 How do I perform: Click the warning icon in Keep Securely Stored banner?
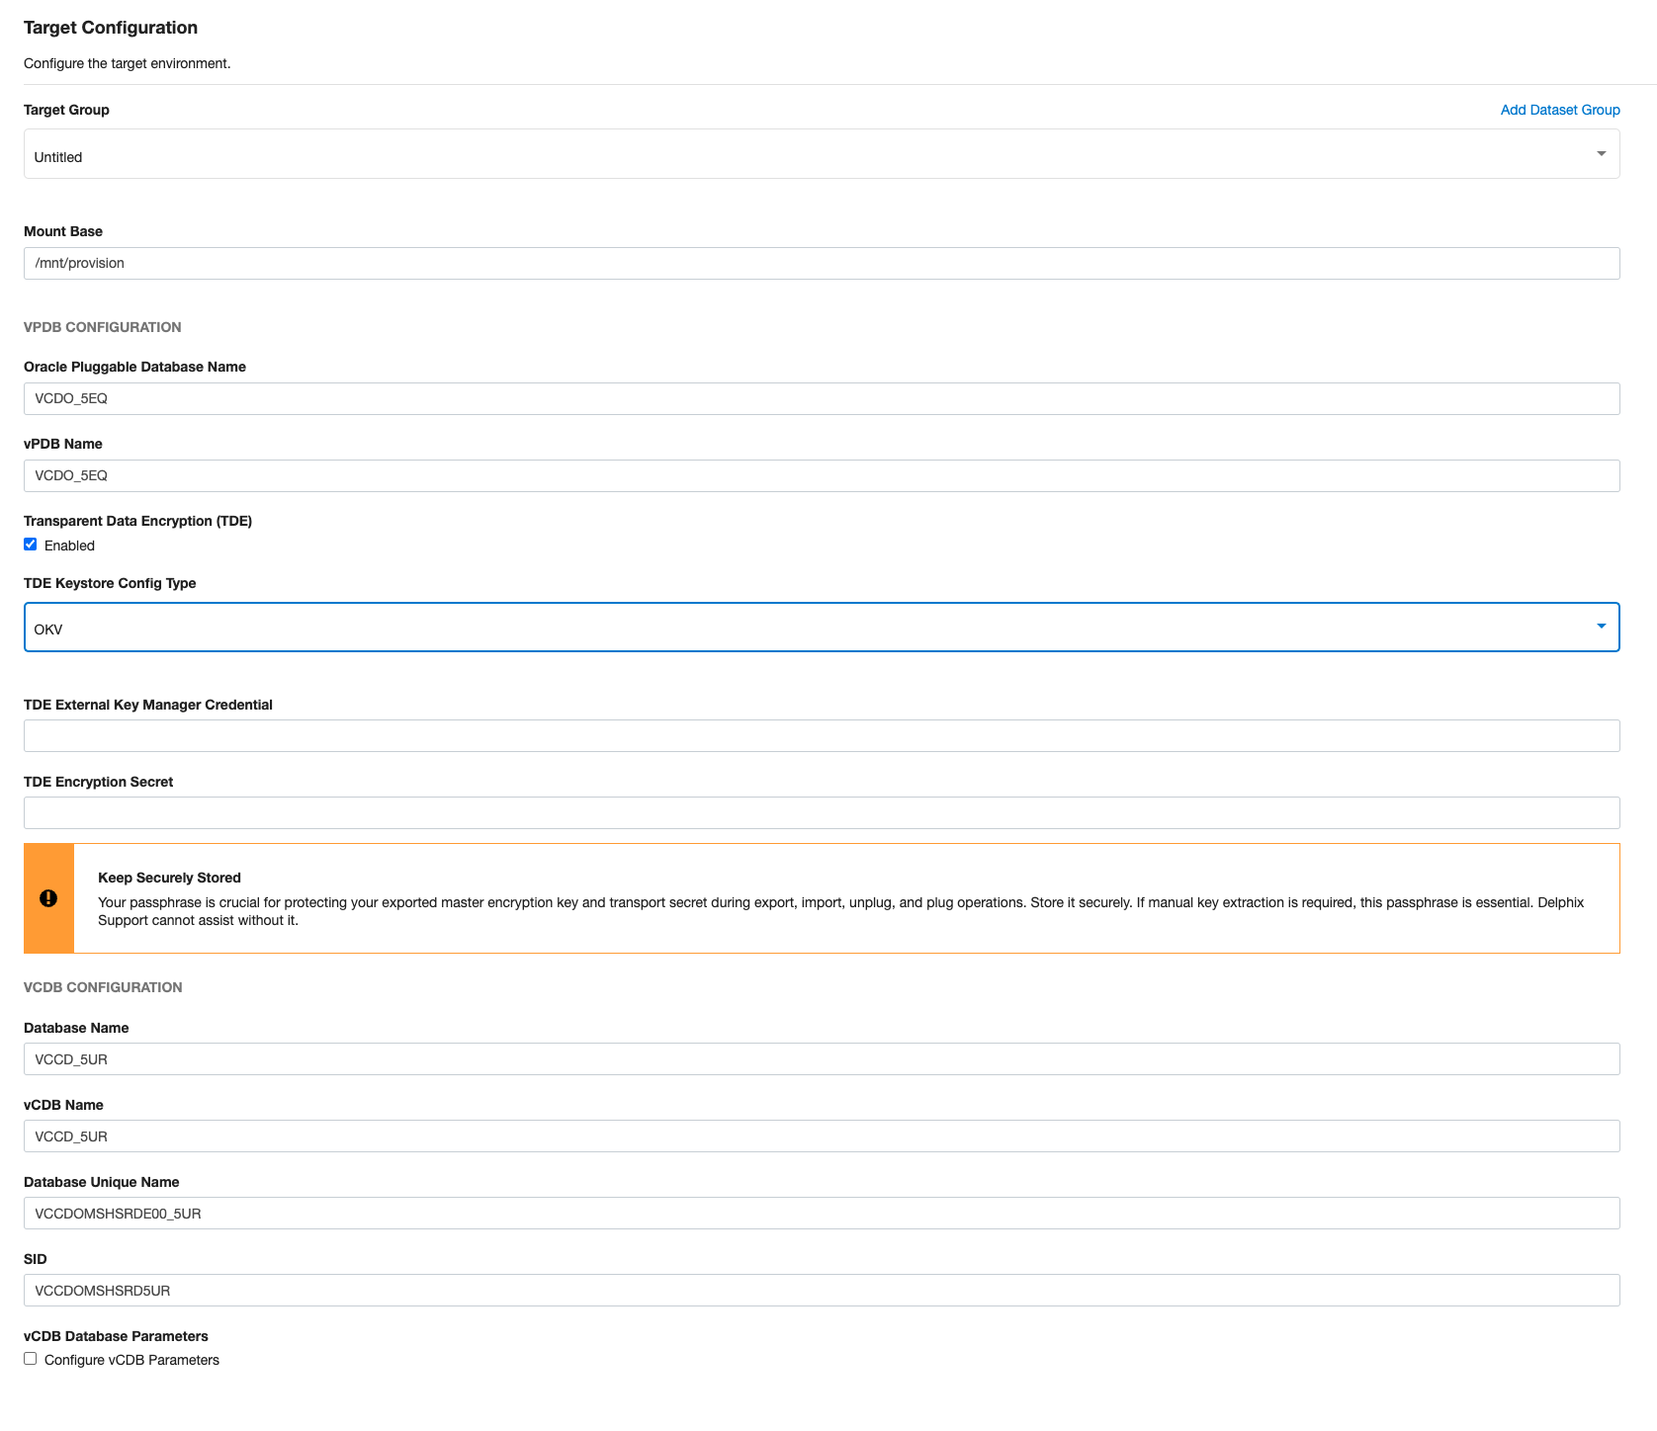48,897
